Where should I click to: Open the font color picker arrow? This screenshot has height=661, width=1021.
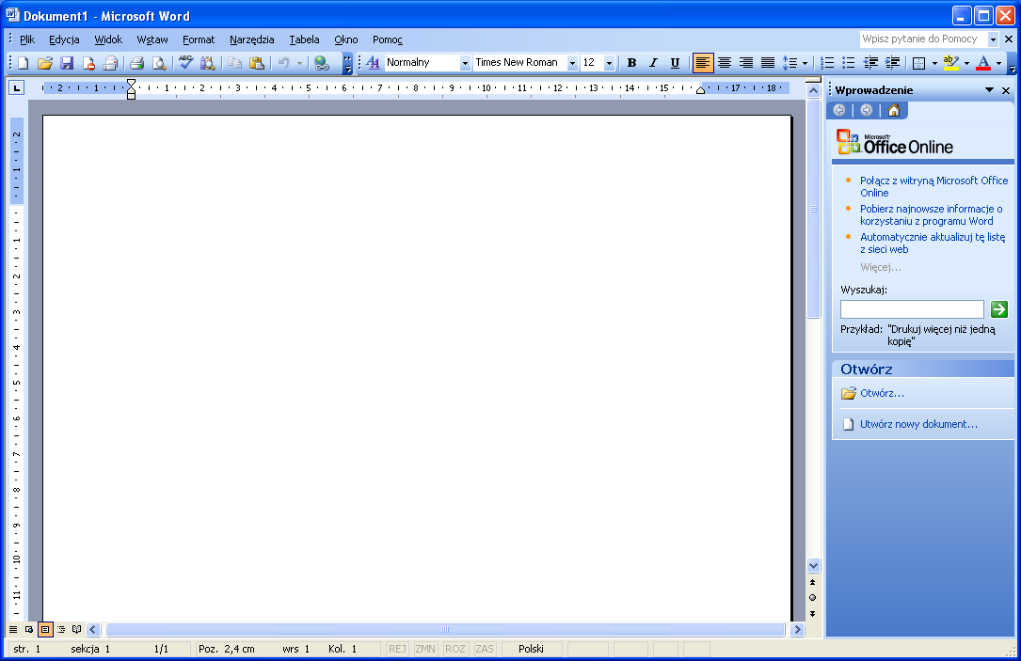pos(998,63)
